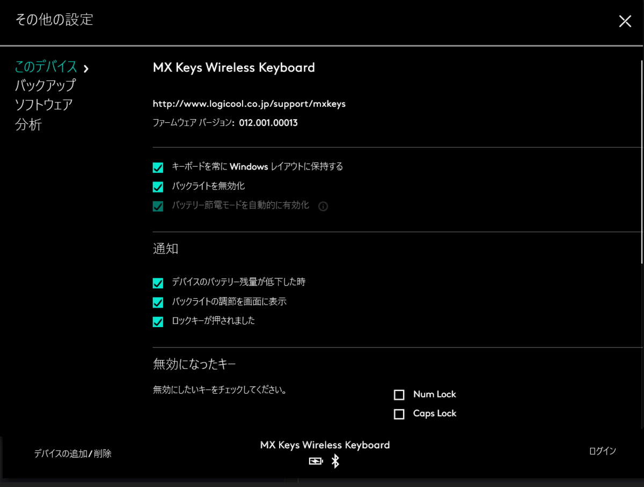Toggle バックライトを無効化 checkbox
The image size is (644, 487).
(x=158, y=187)
